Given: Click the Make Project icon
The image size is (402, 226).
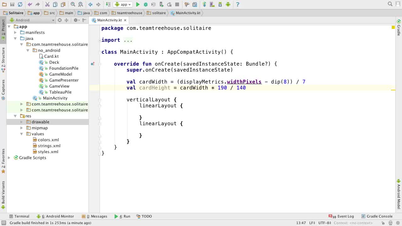Looking at the screenshot, I should (108, 4).
